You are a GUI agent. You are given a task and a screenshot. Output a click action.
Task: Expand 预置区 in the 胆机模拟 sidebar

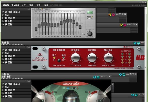16,96
